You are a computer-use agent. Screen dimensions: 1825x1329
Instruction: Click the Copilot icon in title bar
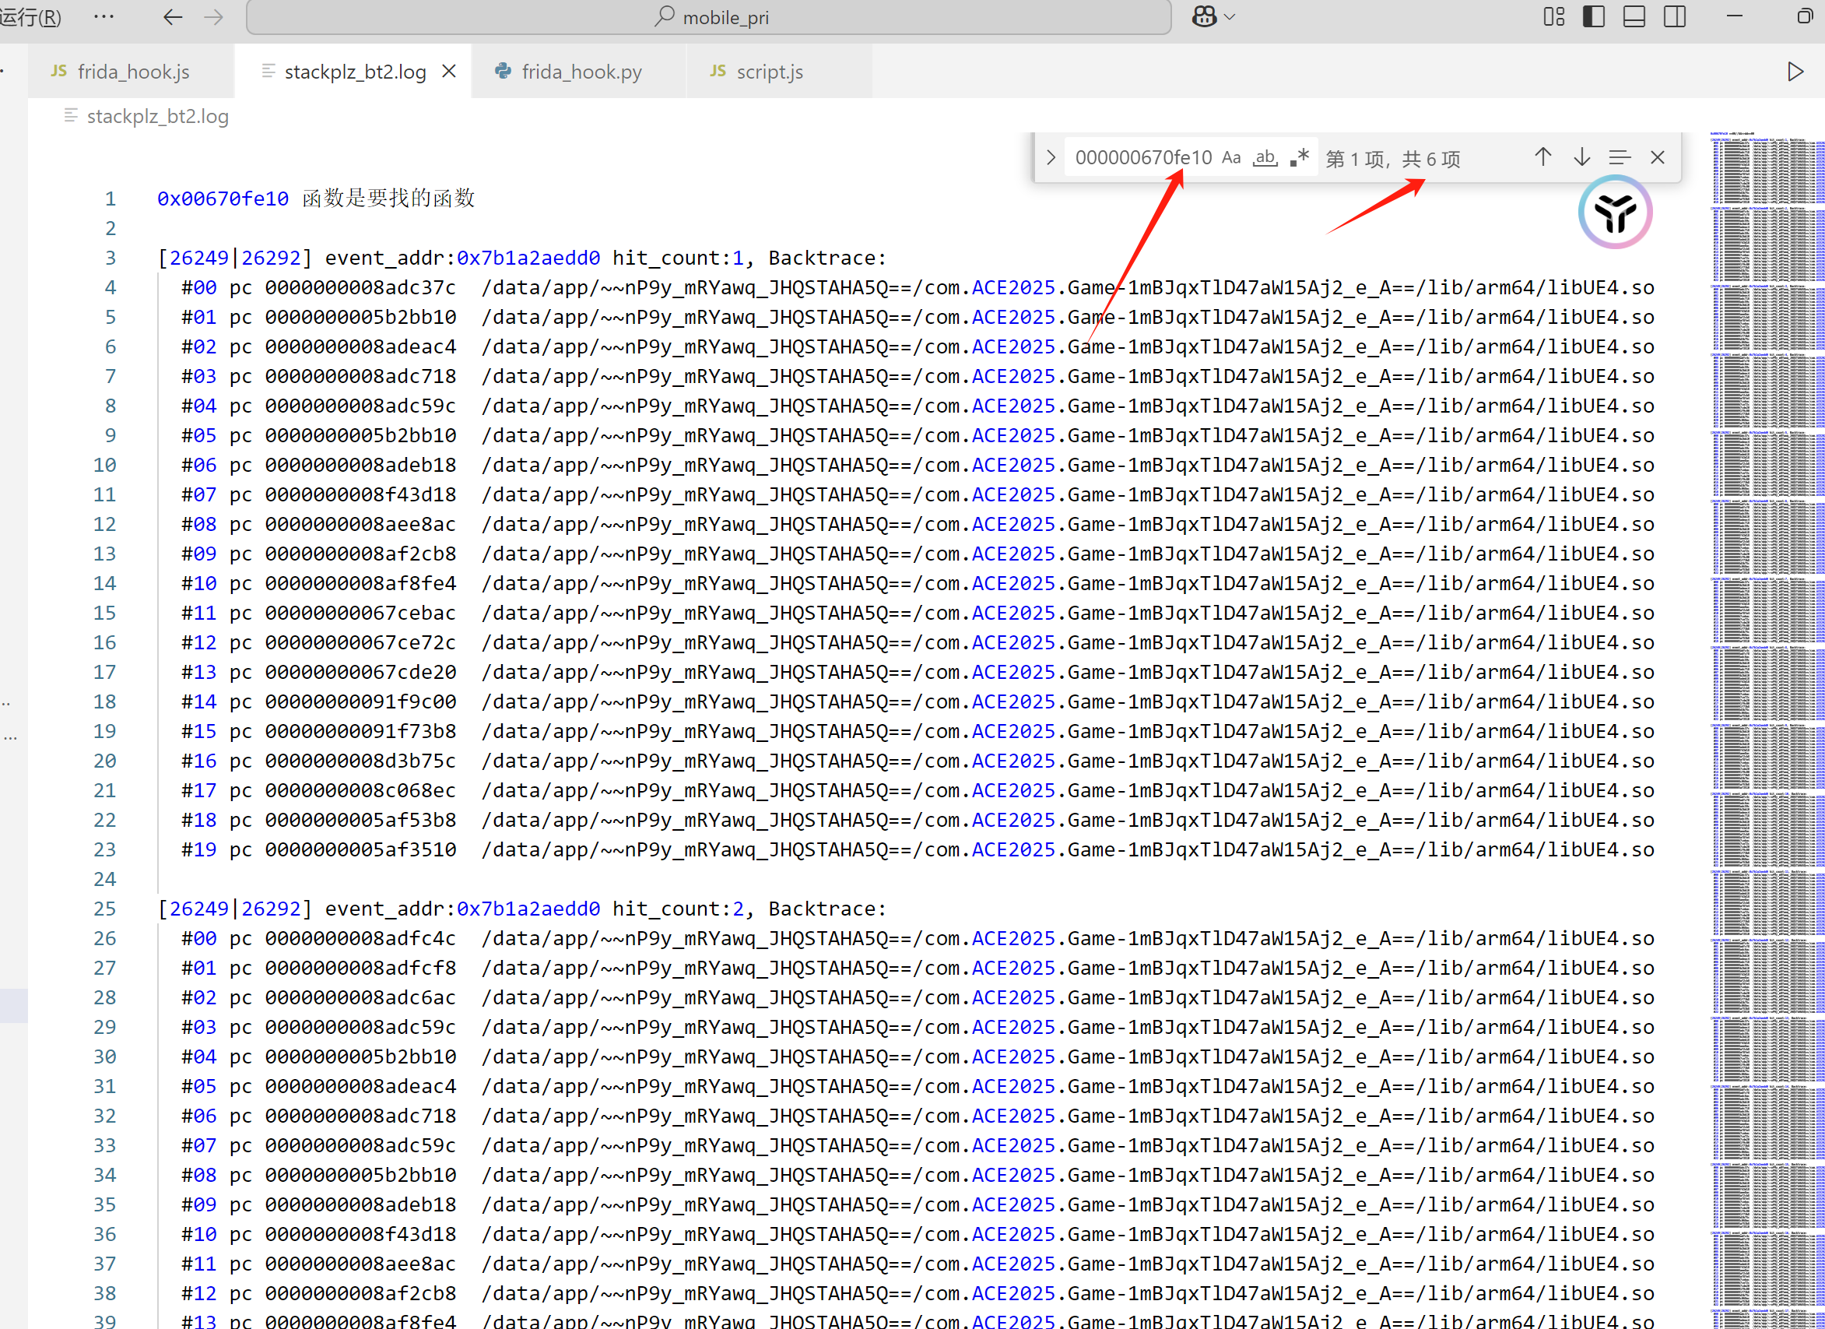tap(1203, 17)
